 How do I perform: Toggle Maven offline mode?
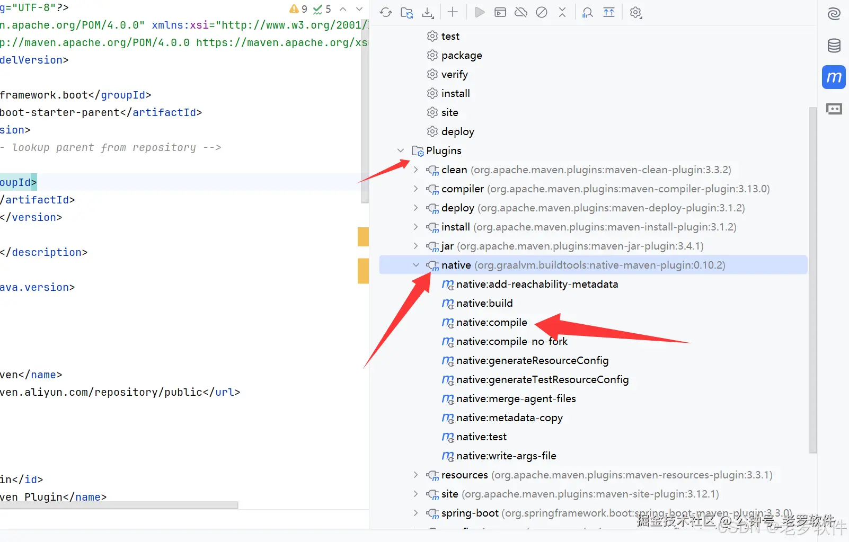tap(521, 12)
